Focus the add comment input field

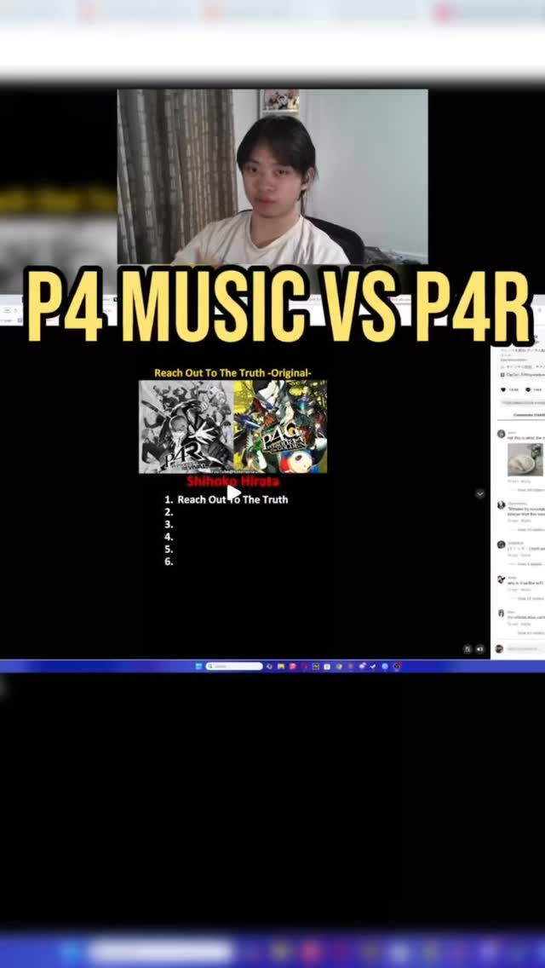click(x=525, y=648)
